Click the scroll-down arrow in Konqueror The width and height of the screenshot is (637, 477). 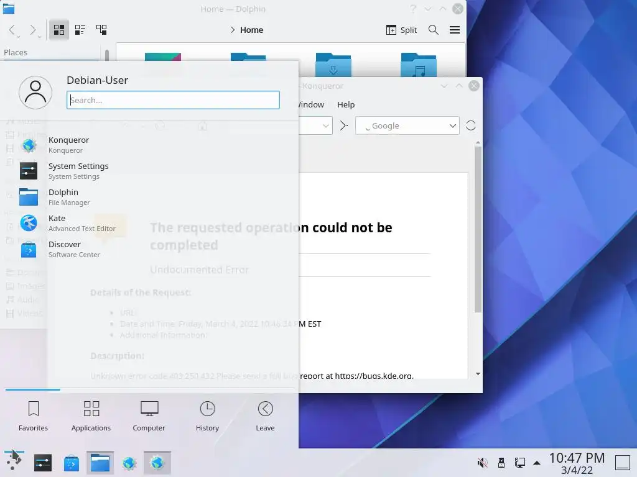(478, 374)
